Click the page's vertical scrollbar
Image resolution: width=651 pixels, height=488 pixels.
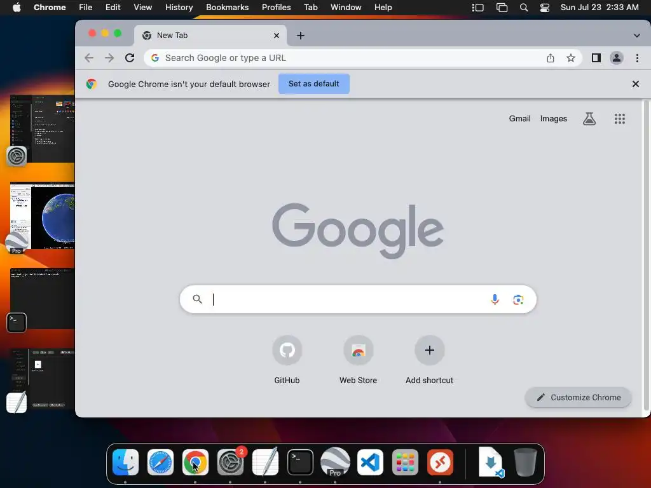pyautogui.click(x=646, y=254)
